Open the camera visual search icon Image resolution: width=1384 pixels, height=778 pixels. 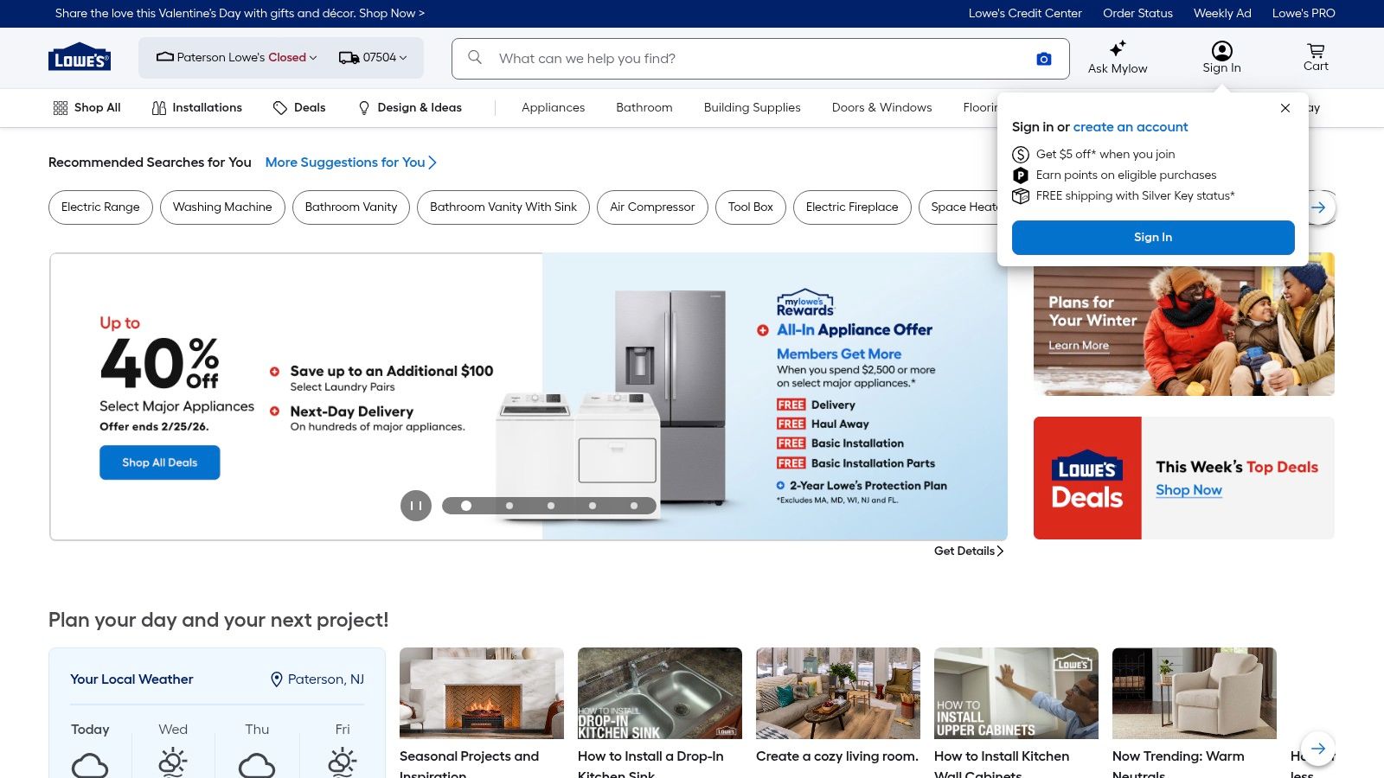click(1044, 59)
